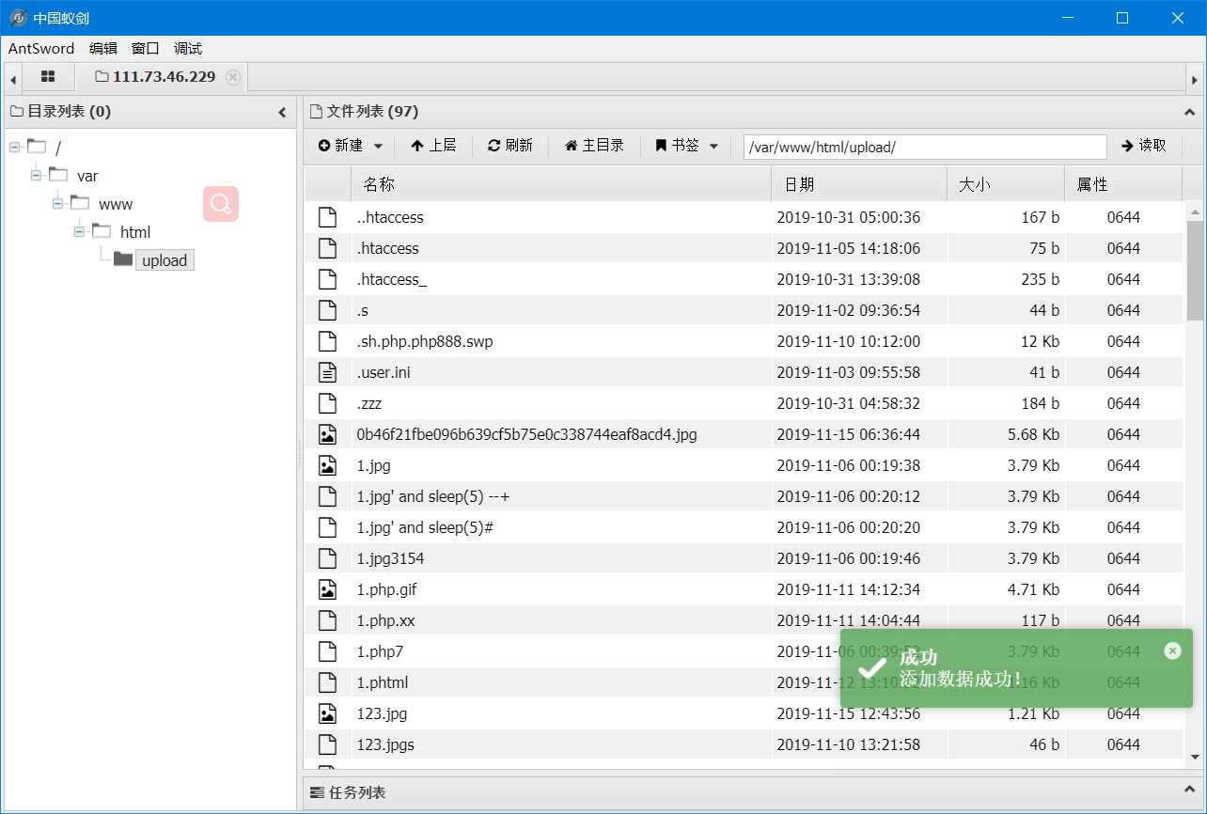Viewport: 1207px width, 814px height.
Task: Collapse the var tree node
Action: [37, 175]
